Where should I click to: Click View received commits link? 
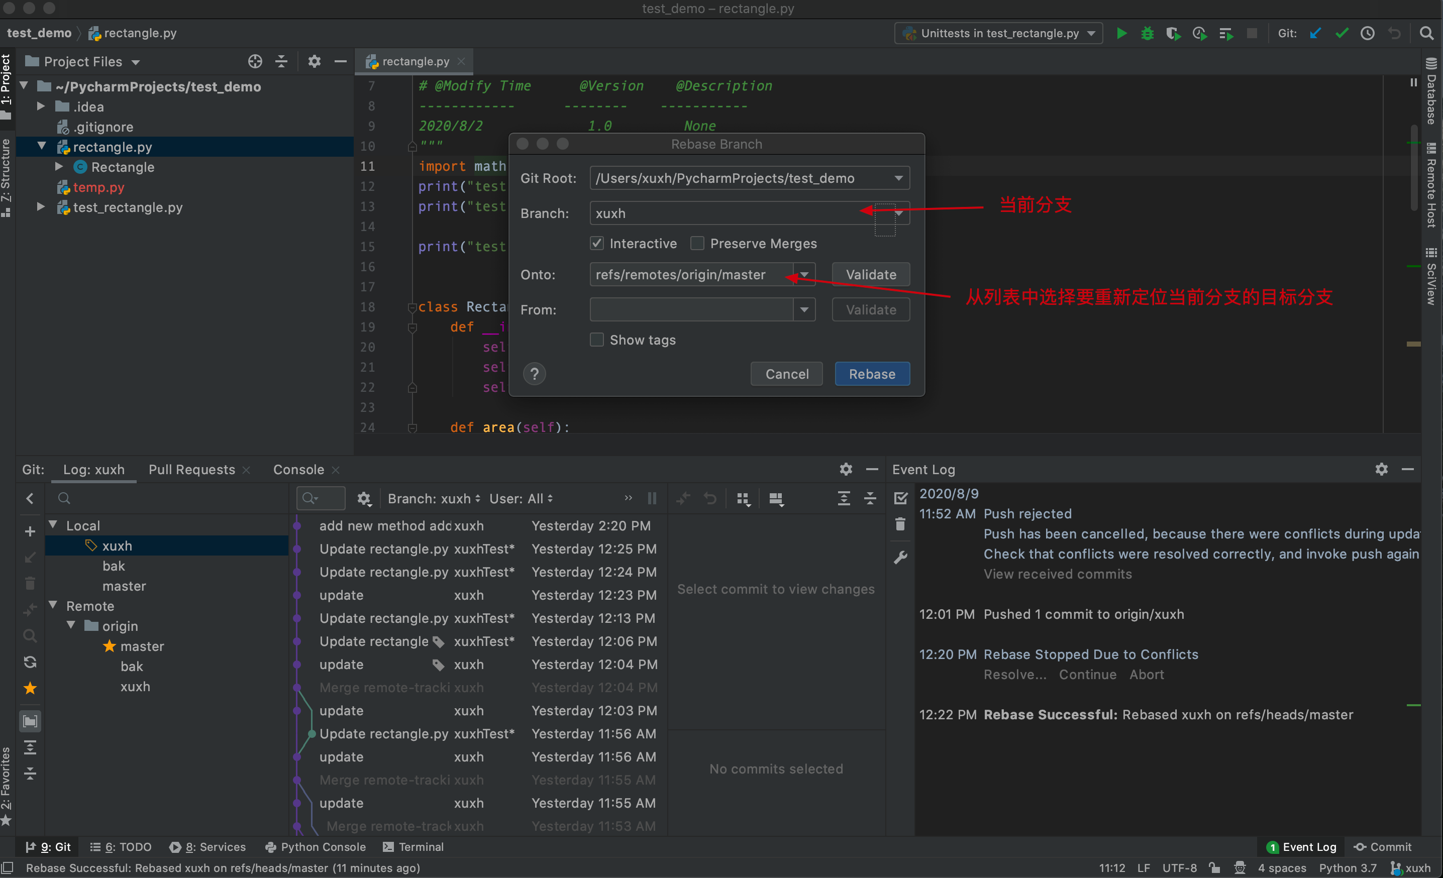pyautogui.click(x=1058, y=574)
